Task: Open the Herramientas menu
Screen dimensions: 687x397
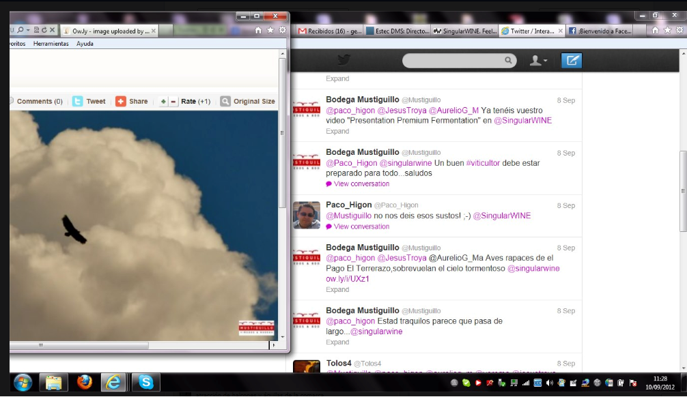Action: (51, 44)
